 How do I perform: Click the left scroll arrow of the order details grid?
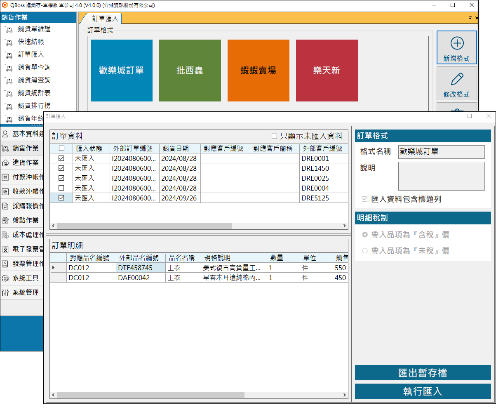(53, 395)
